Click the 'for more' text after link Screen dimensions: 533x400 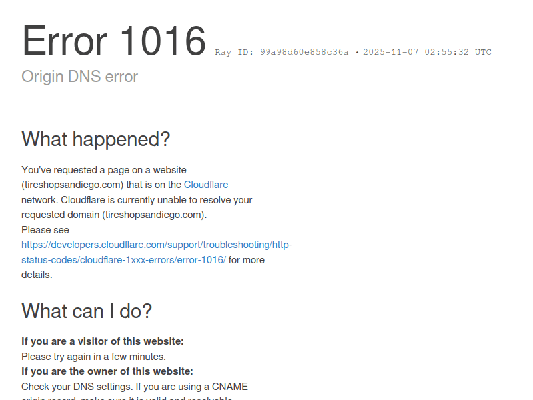click(247, 260)
